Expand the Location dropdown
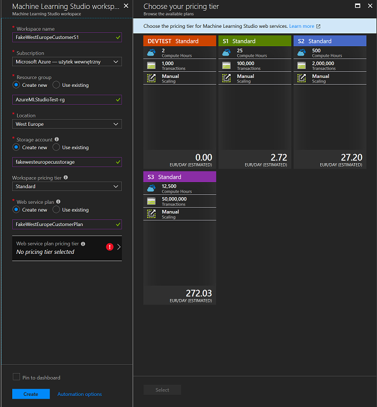This screenshot has height=407, width=377. [67, 124]
